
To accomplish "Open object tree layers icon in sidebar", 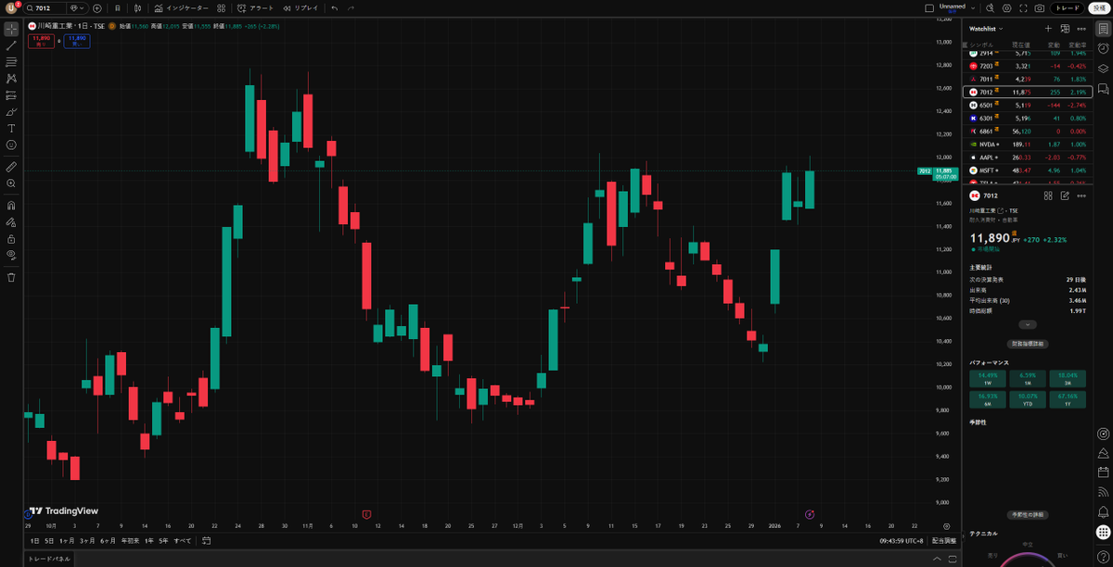I will (1103, 69).
